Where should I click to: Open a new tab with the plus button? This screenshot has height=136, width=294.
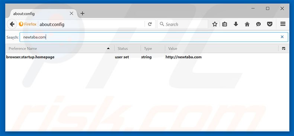pyautogui.click(x=82, y=13)
